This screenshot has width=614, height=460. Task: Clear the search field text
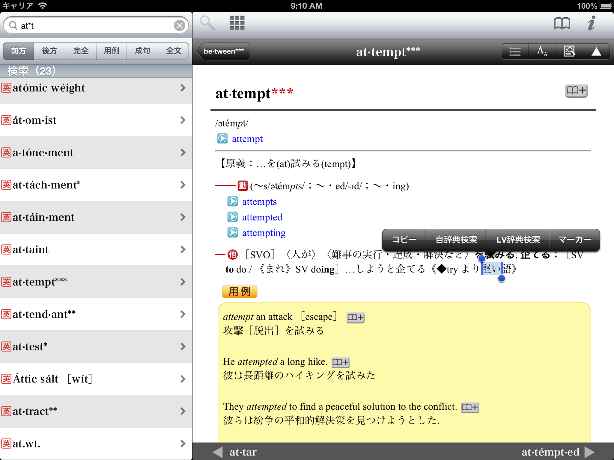pos(179,25)
